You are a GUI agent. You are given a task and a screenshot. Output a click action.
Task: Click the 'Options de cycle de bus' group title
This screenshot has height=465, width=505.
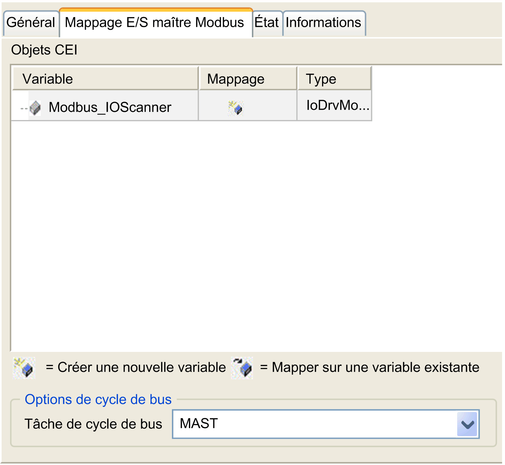click(x=98, y=400)
